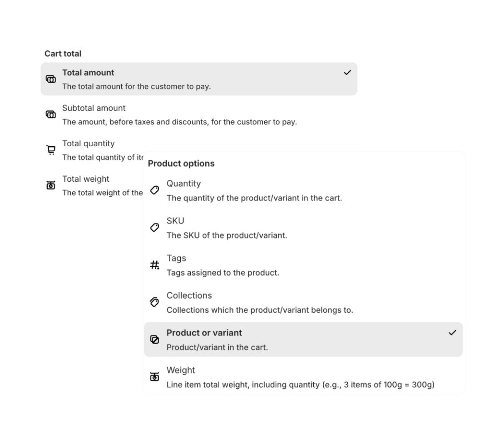504x438 pixels.
Task: Select the checkmark next to Product or variant
Action: [x=452, y=333]
